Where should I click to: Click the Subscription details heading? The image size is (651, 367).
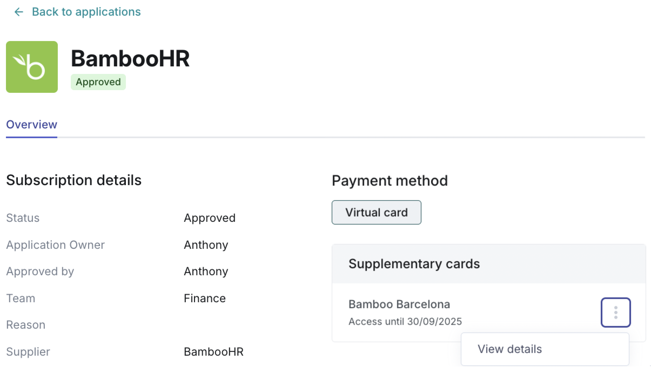click(x=74, y=180)
